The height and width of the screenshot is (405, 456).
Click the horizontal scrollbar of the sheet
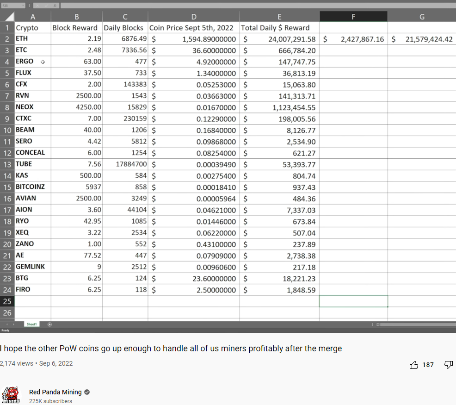pos(418,324)
